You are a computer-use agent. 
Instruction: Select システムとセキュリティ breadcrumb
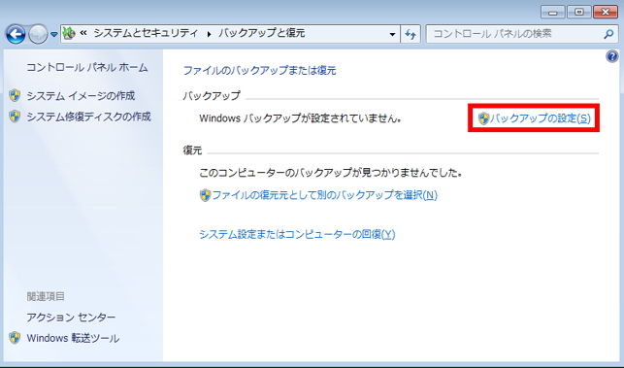pos(146,33)
